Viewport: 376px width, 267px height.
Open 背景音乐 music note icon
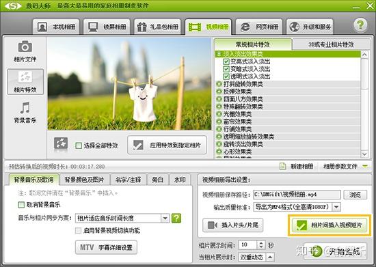coord(25,108)
